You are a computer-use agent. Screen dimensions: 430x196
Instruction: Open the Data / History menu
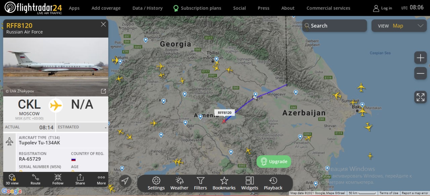[147, 8]
